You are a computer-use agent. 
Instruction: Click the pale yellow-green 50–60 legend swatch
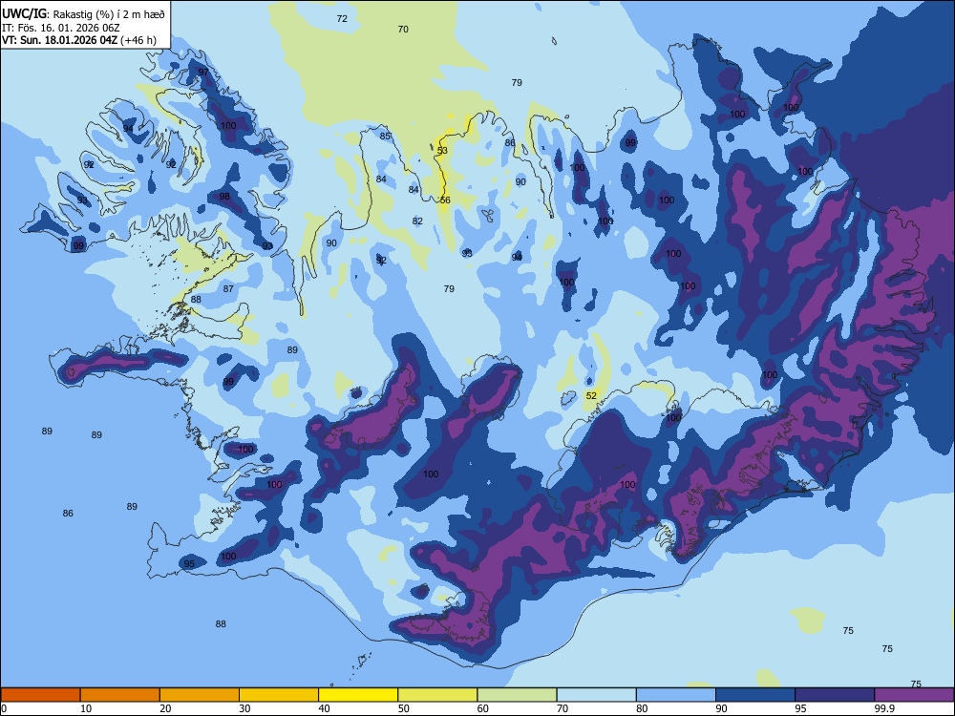point(437,695)
